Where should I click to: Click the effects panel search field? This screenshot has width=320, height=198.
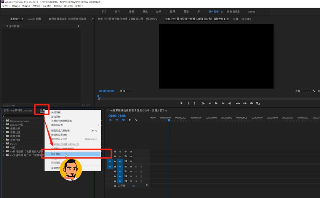click(22, 116)
